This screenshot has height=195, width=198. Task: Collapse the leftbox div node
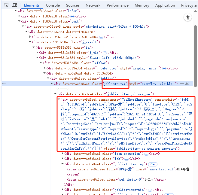41,62
